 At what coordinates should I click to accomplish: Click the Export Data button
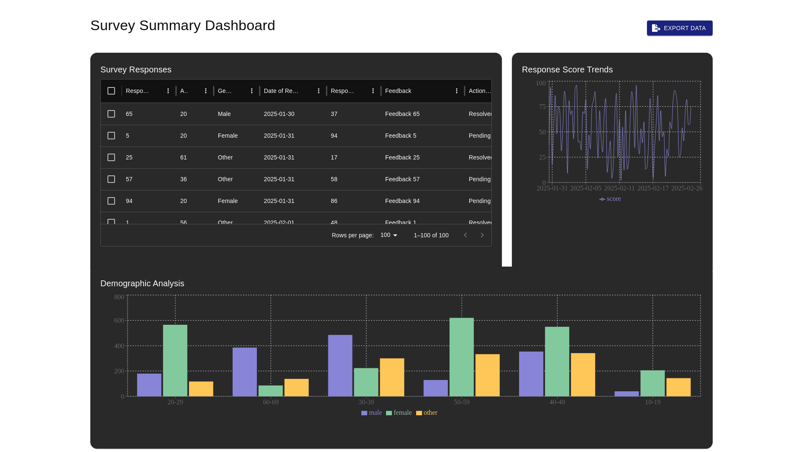(680, 28)
